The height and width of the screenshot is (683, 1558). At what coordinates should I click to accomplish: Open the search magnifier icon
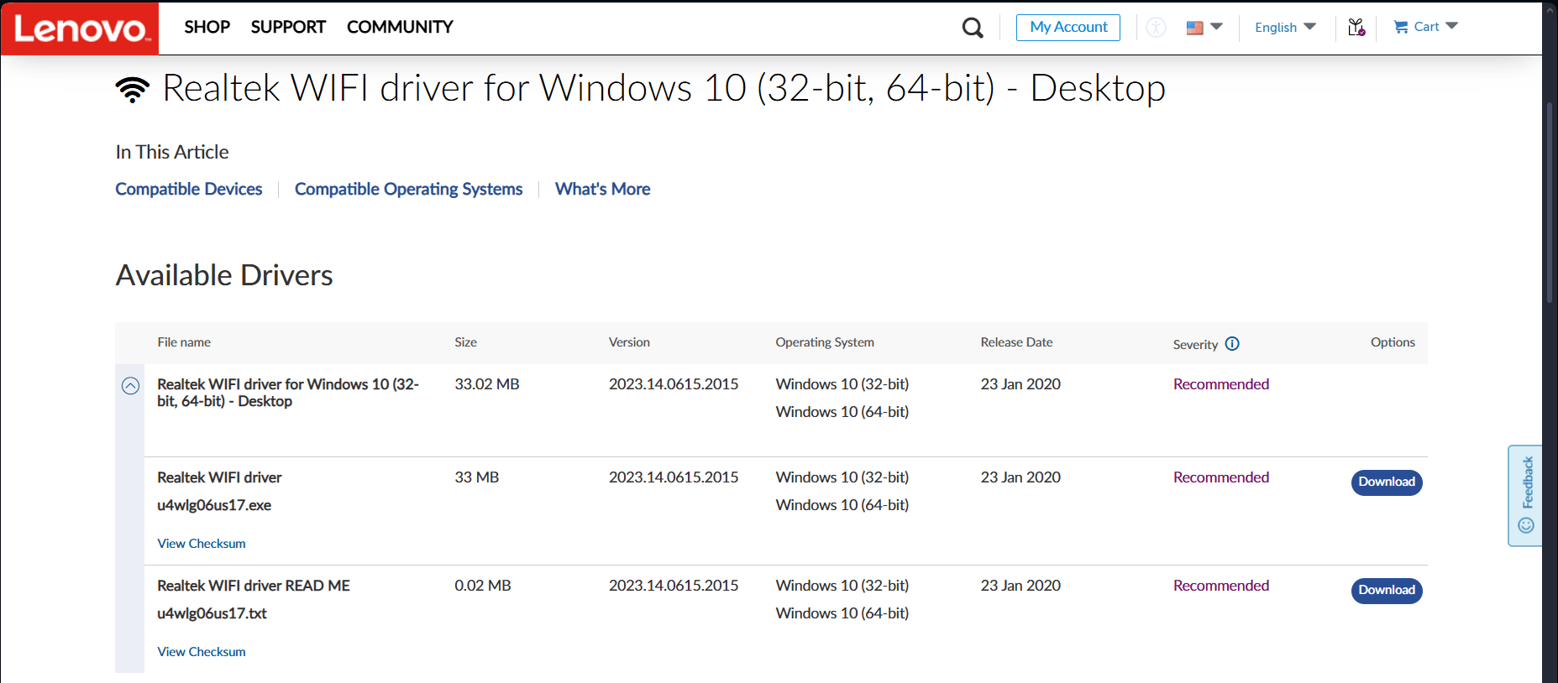973,28
